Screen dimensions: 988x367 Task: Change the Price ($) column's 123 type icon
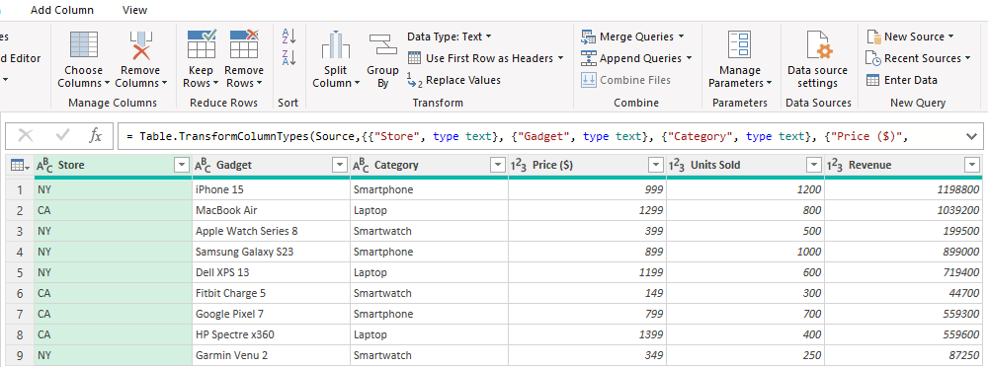click(x=520, y=165)
